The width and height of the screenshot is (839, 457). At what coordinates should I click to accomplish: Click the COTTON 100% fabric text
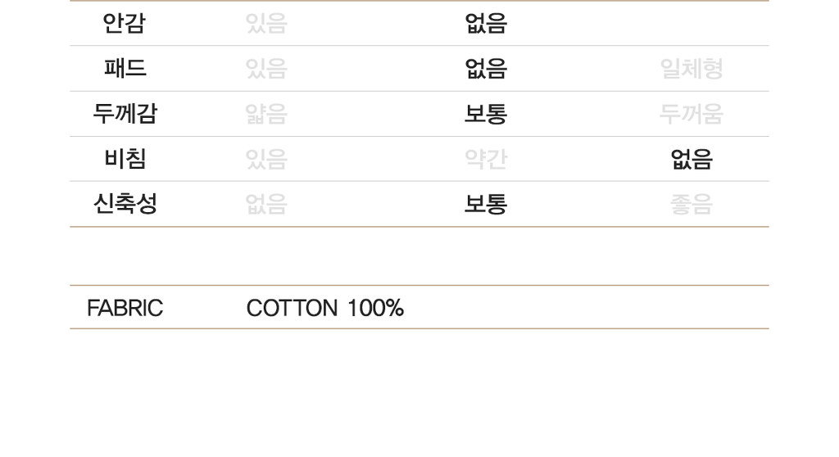coord(324,308)
